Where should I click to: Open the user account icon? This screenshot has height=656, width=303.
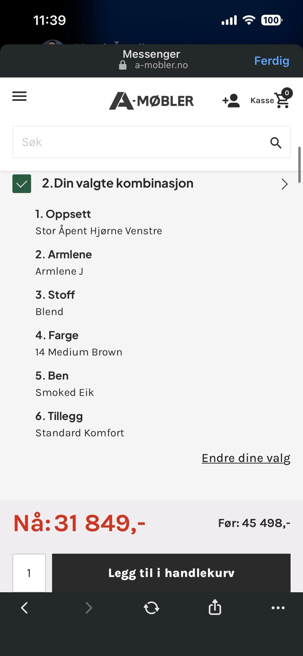tap(231, 101)
